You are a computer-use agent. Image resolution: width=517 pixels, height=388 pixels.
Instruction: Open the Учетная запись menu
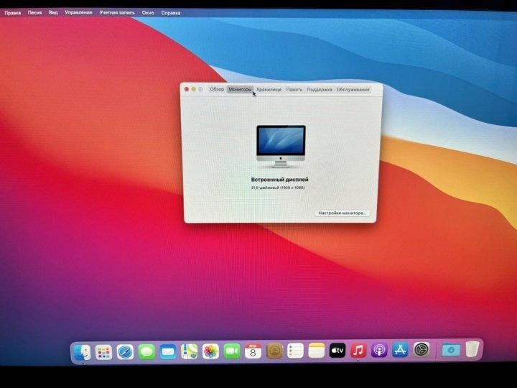coord(117,12)
